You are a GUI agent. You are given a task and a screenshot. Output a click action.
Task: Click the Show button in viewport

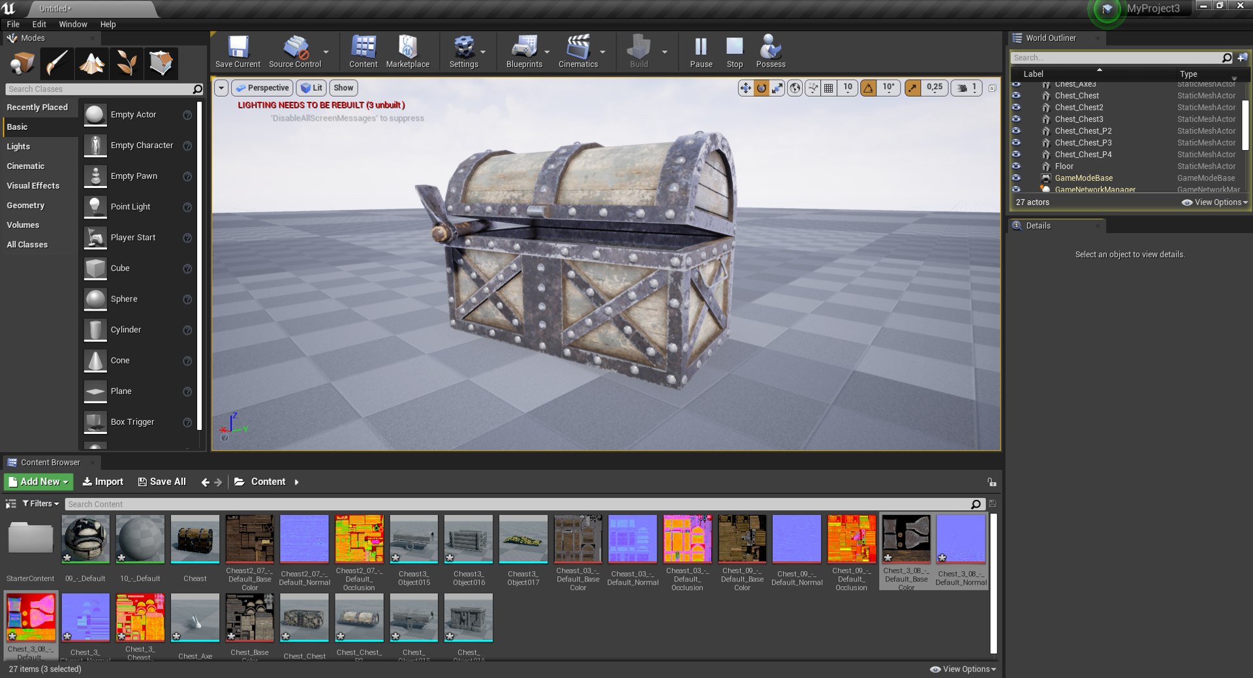pyautogui.click(x=343, y=87)
